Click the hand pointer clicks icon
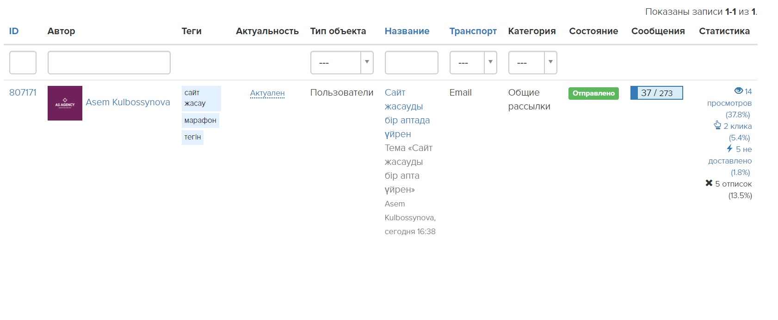This screenshot has width=778, height=320. pos(717,125)
